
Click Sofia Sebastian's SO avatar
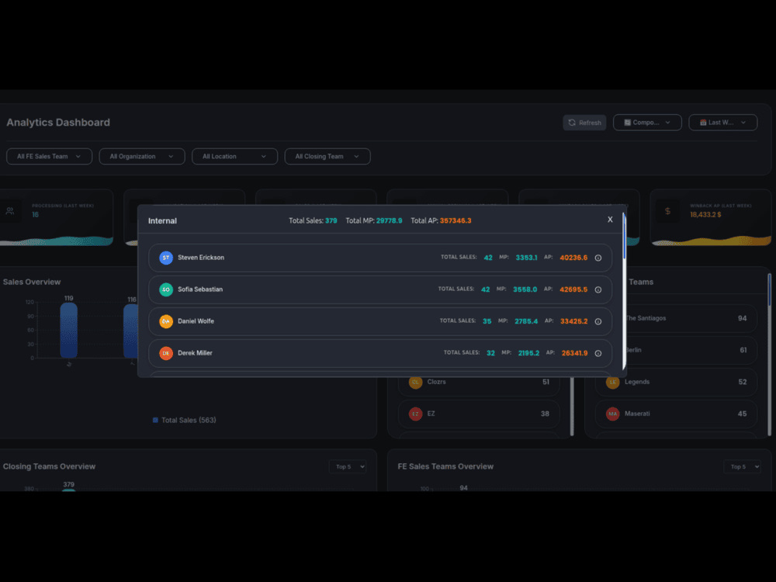tap(166, 289)
